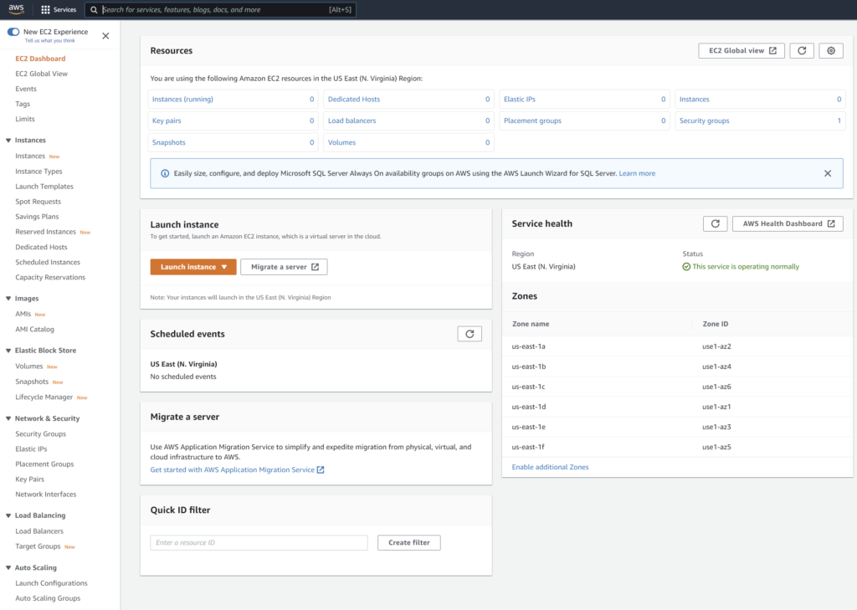
Task: Click Security groups resource link
Action: 704,120
